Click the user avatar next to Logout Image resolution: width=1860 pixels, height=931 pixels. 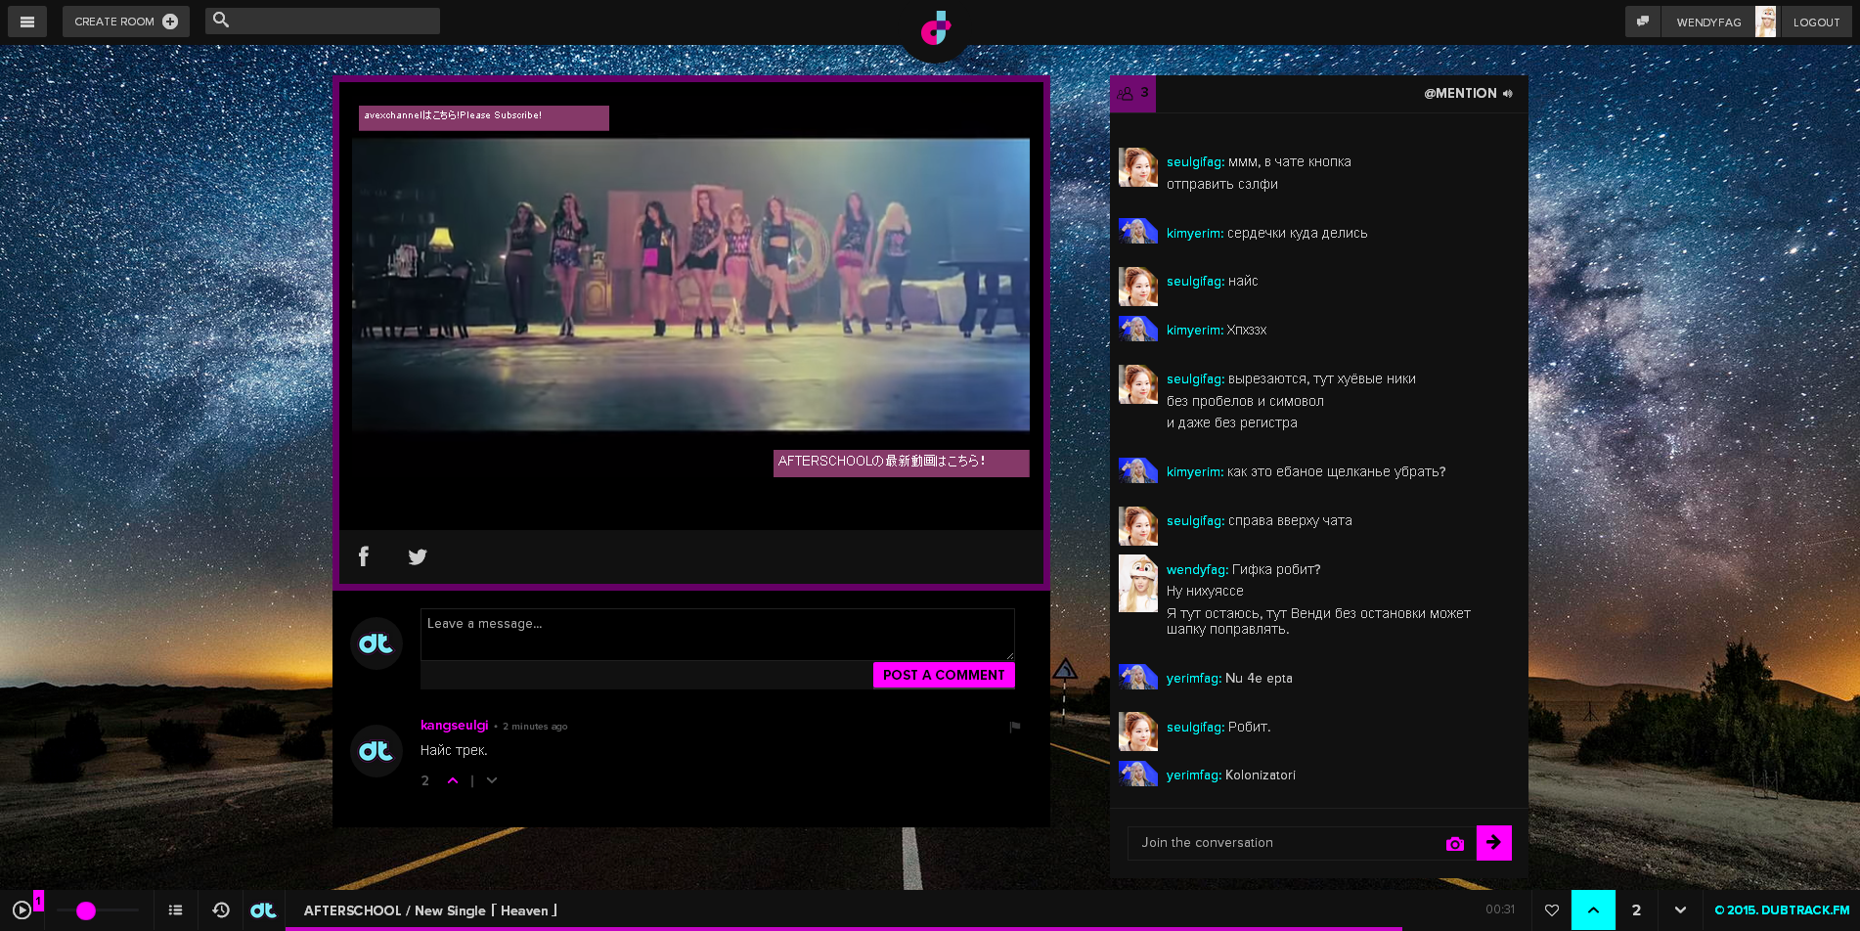coord(1766,22)
